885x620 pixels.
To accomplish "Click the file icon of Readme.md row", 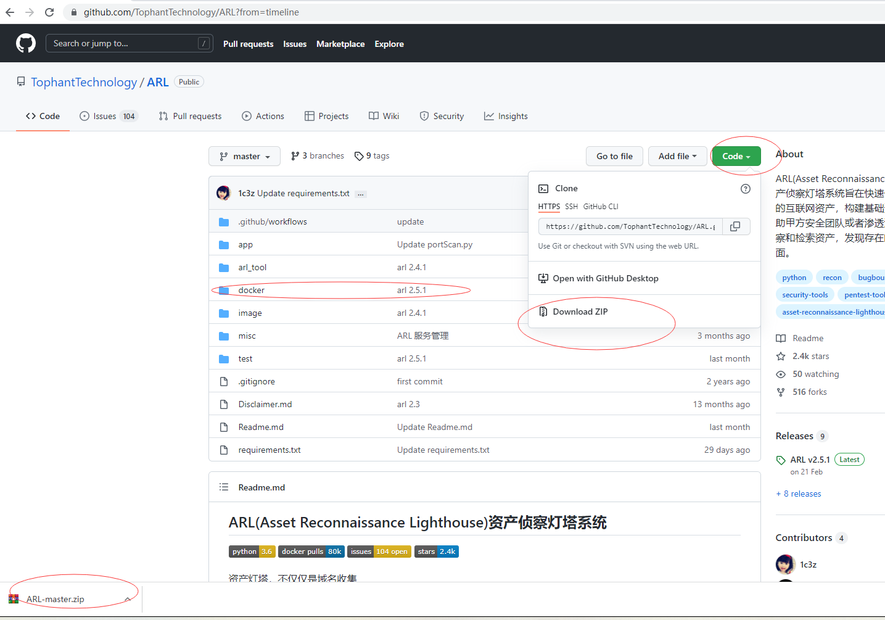I will 224,428.
